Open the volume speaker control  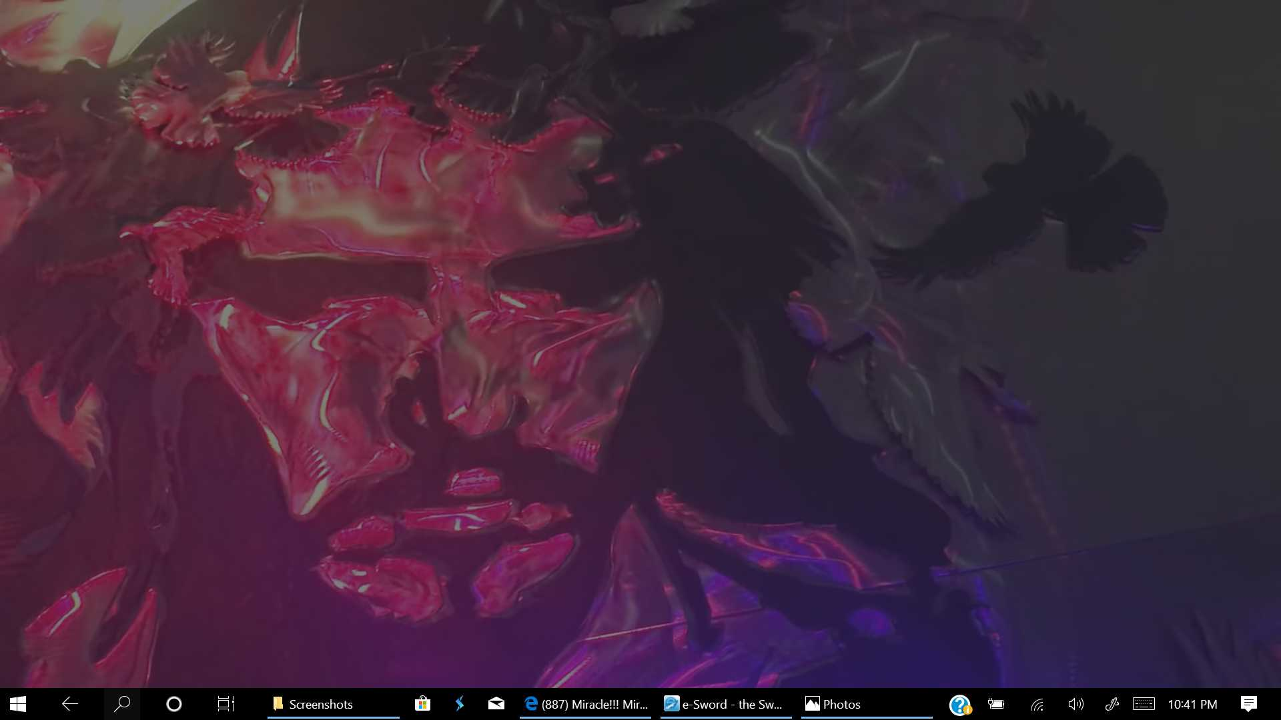pyautogui.click(x=1076, y=704)
